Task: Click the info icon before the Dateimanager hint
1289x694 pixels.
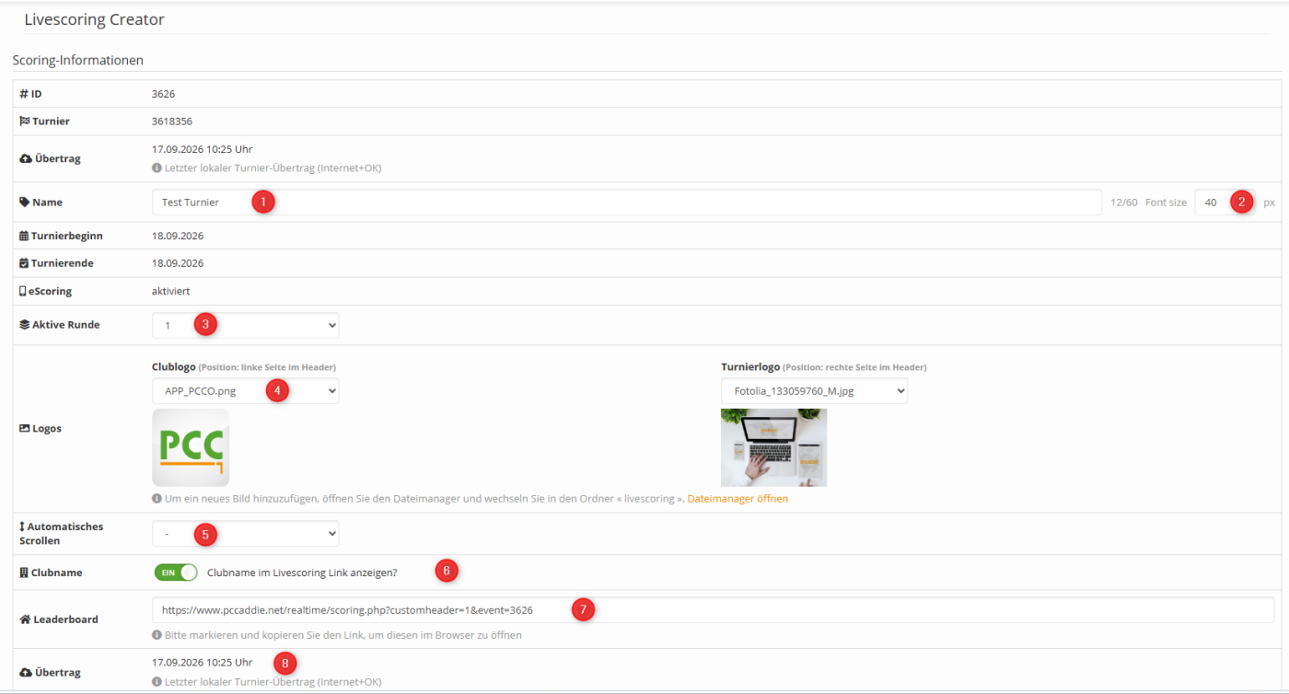Action: click(x=157, y=499)
